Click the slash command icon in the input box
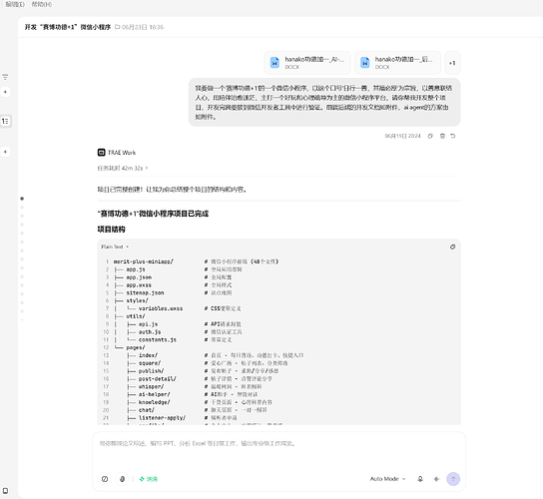 [x=105, y=479]
